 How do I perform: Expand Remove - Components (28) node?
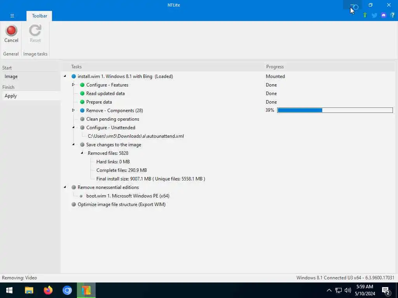tap(73, 110)
